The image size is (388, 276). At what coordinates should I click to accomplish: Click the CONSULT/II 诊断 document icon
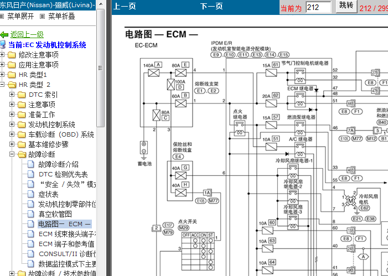31,254
